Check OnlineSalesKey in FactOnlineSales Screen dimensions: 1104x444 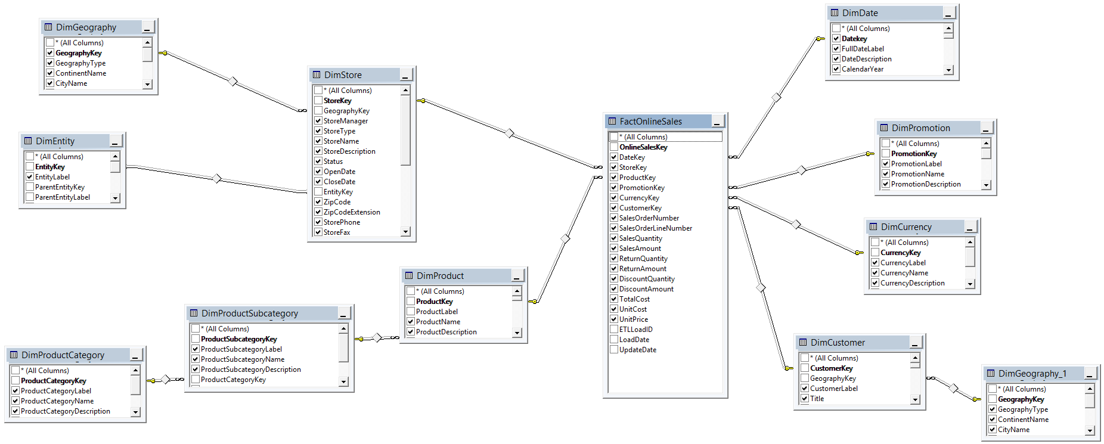(x=614, y=147)
